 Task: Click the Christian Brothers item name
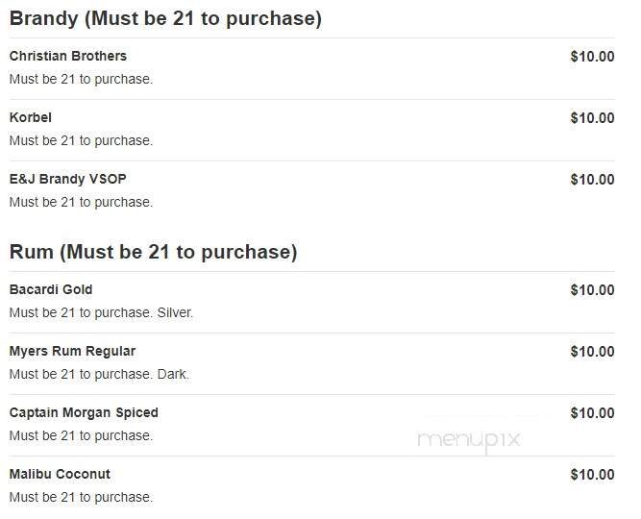(67, 56)
